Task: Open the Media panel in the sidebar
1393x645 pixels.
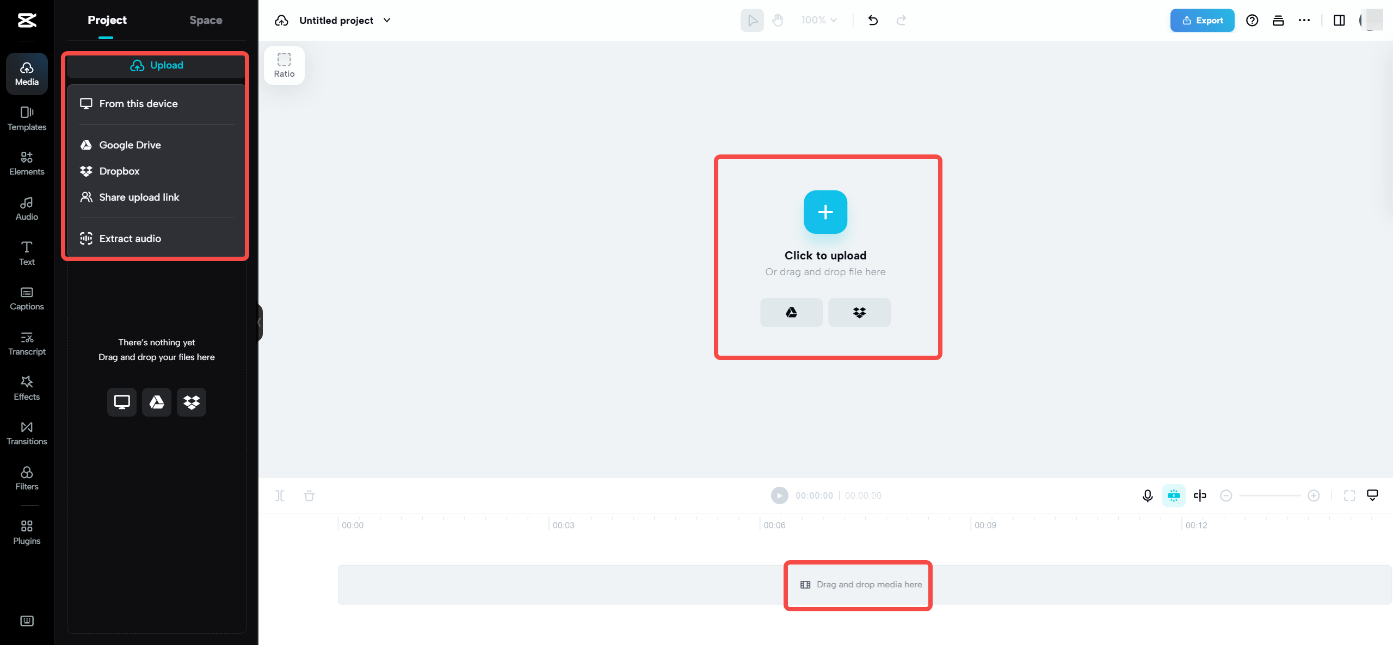Action: 26,73
